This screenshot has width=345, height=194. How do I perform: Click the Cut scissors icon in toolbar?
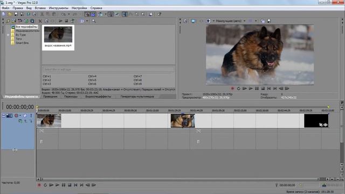[x=42, y=15]
